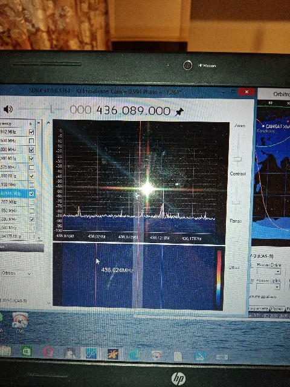Check the .575 MHz row checkbox

point(31,167)
